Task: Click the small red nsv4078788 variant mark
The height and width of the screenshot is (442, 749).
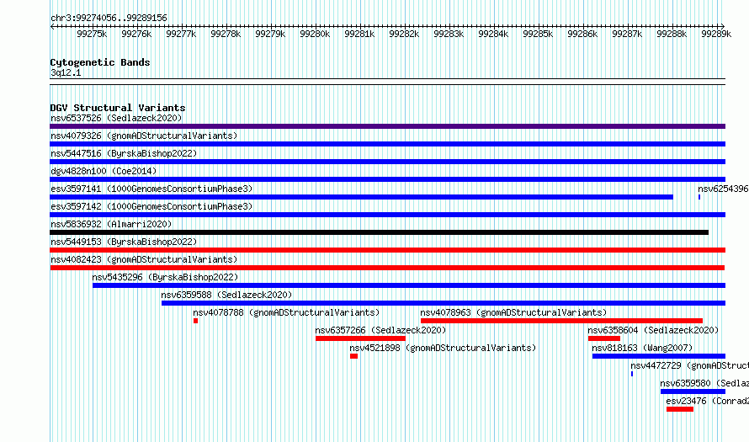Action: pos(195,321)
